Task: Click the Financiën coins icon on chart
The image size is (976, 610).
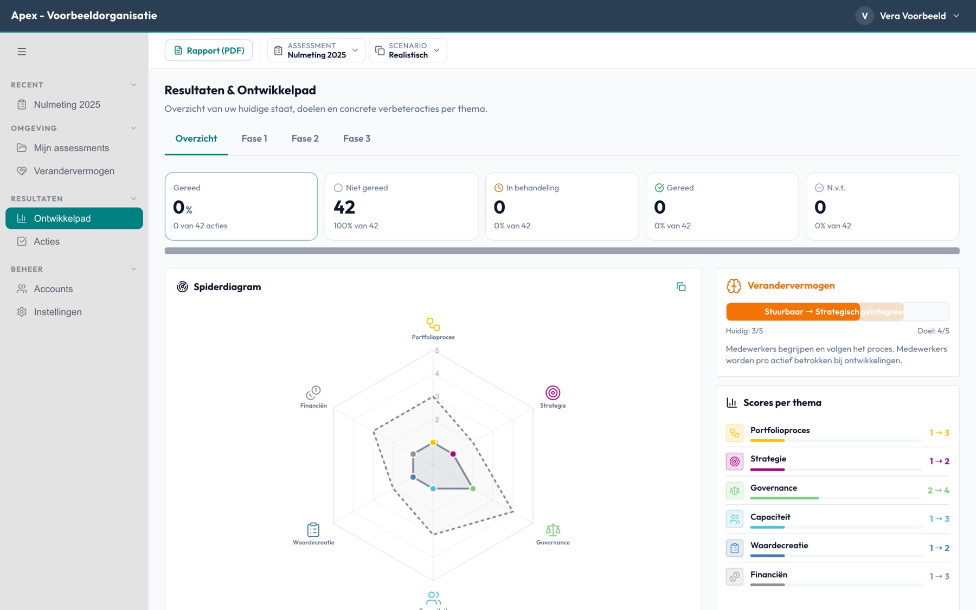Action: pos(313,393)
